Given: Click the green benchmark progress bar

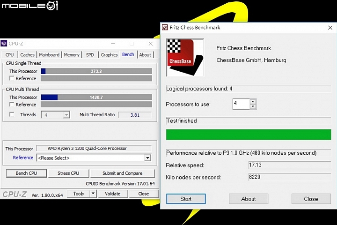Looking at the screenshot, I should click(x=249, y=135).
